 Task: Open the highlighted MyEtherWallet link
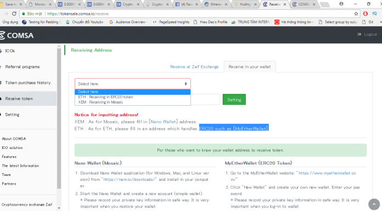pos(250,128)
